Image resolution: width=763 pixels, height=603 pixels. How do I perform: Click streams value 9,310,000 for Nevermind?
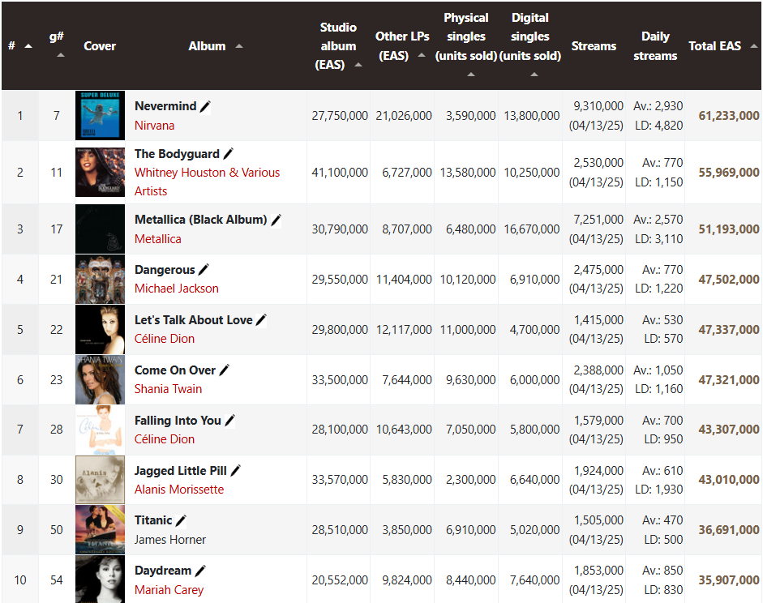tap(598, 106)
